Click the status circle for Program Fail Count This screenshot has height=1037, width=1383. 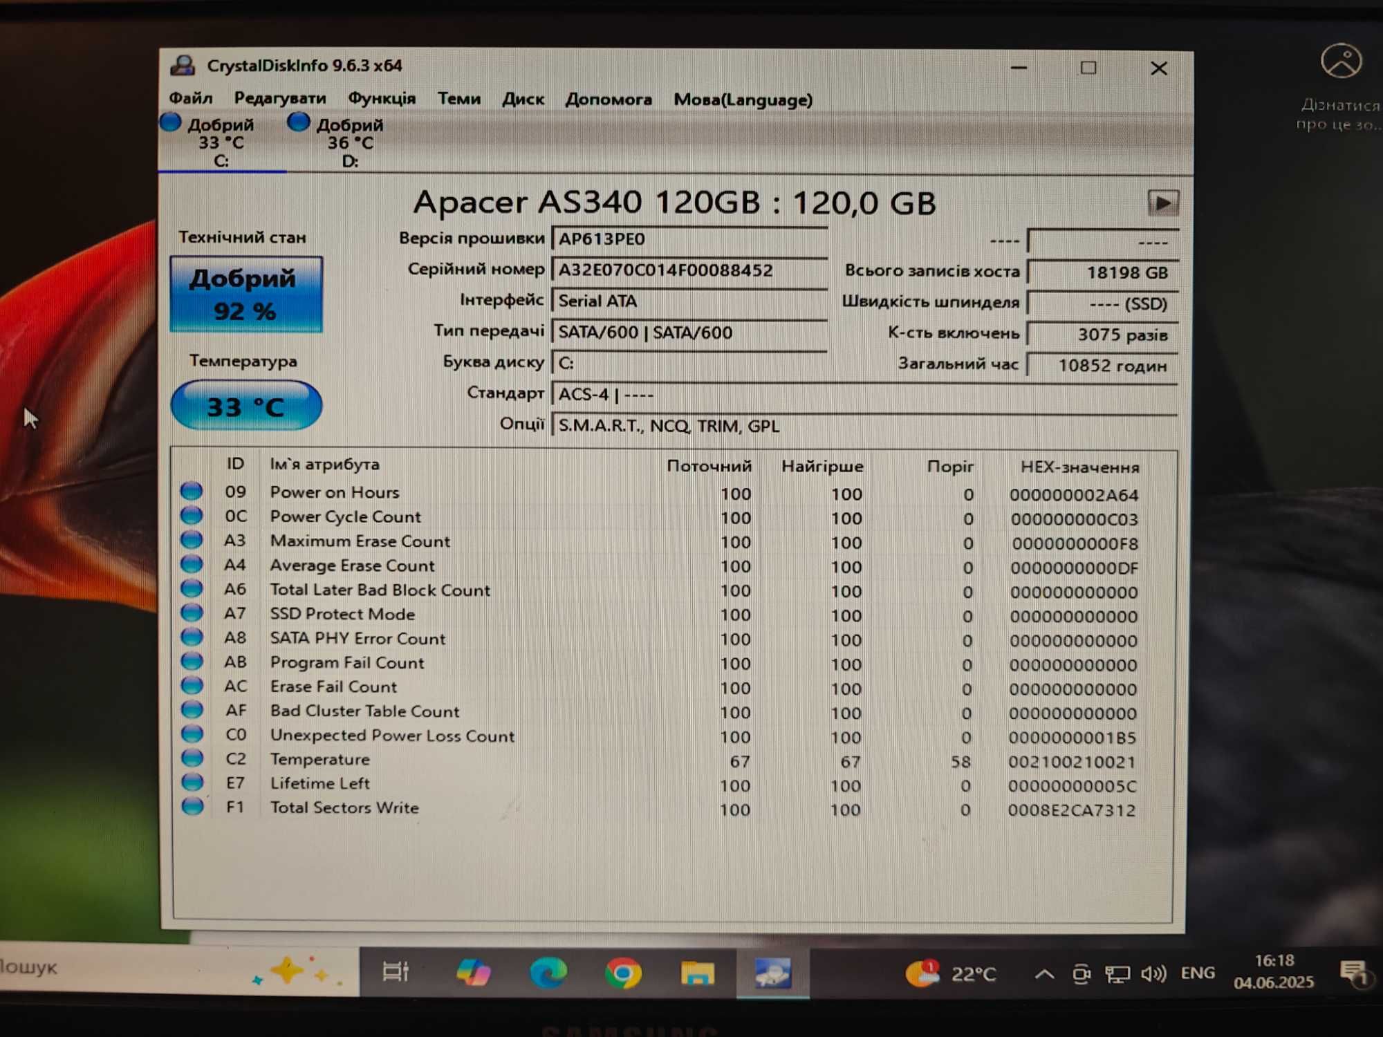coord(192,661)
